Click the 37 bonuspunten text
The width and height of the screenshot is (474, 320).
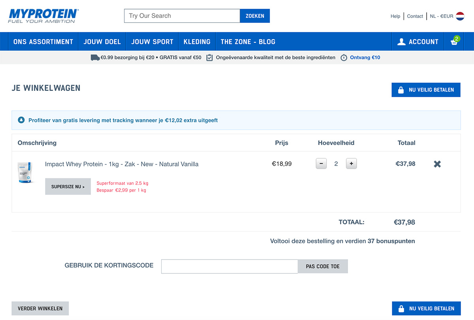[391, 241]
